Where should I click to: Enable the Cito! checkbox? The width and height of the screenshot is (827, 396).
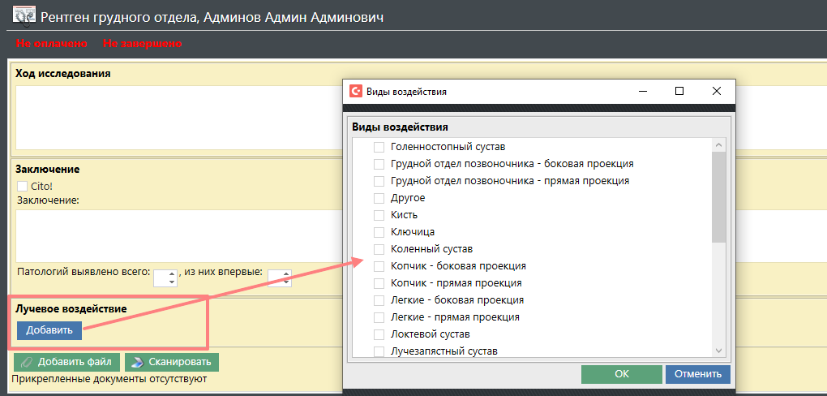coord(22,186)
